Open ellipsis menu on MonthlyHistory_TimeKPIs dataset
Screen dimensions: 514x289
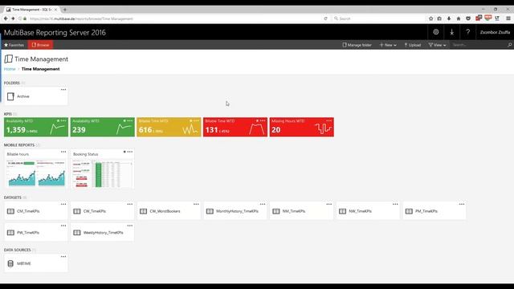tap(263, 204)
